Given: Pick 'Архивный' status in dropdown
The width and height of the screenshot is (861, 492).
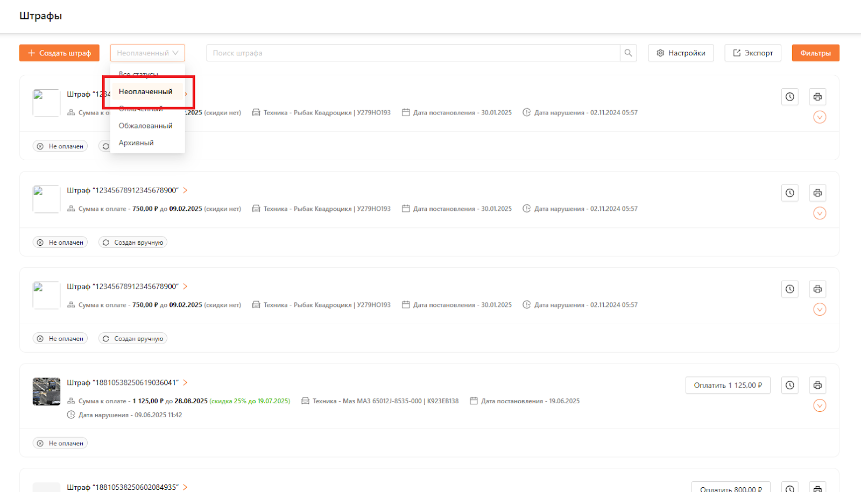Looking at the screenshot, I should [136, 143].
